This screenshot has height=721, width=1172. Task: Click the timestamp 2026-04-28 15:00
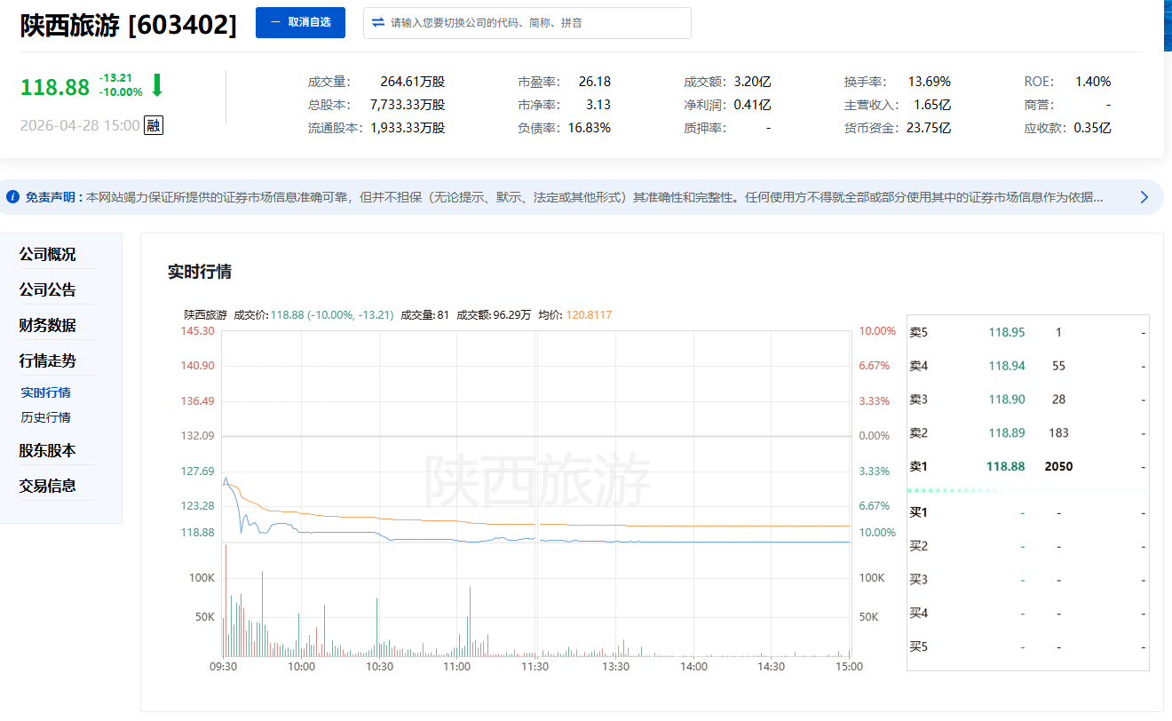tap(80, 125)
